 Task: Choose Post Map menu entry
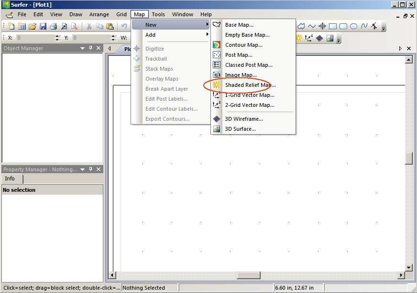tap(253, 55)
